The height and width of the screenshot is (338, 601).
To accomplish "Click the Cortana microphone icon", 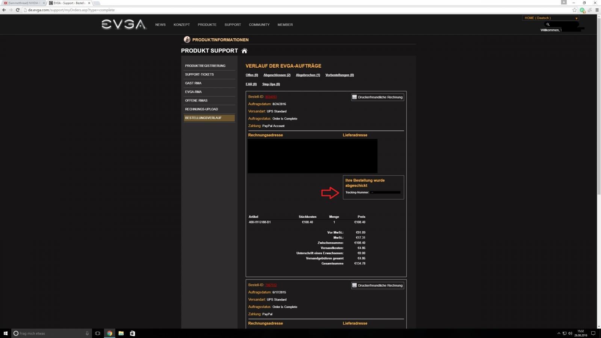I will [x=87, y=333].
